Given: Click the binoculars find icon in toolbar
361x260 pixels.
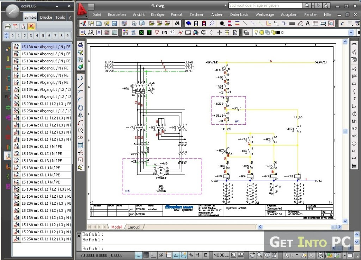Looking at the screenshot, I should pyautogui.click(x=178, y=24).
